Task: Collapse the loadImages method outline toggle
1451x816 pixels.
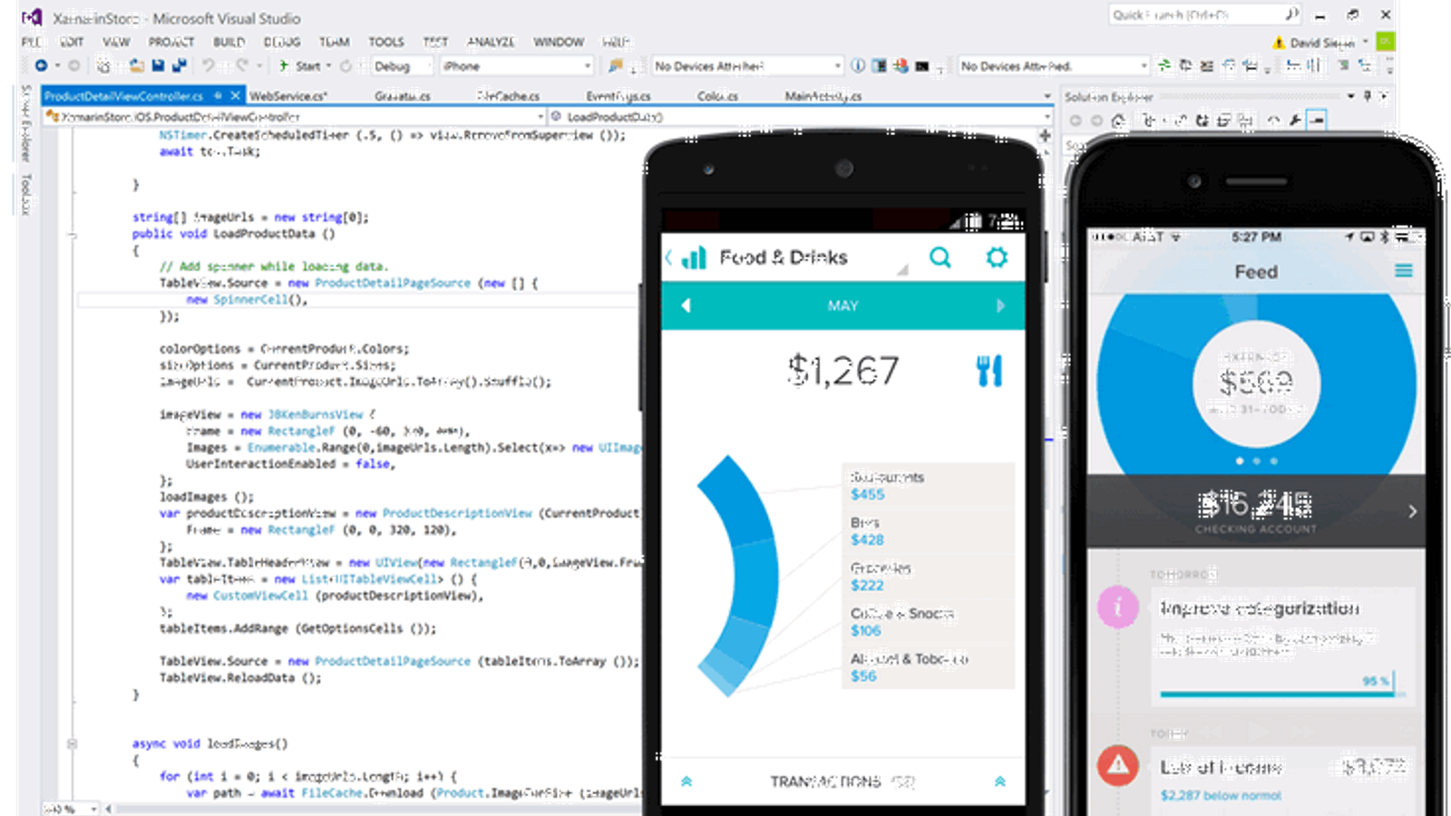Action: (72, 743)
